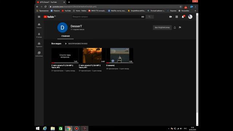Show hidden tray icons arrow
The image size is (233, 131).
[169, 128]
